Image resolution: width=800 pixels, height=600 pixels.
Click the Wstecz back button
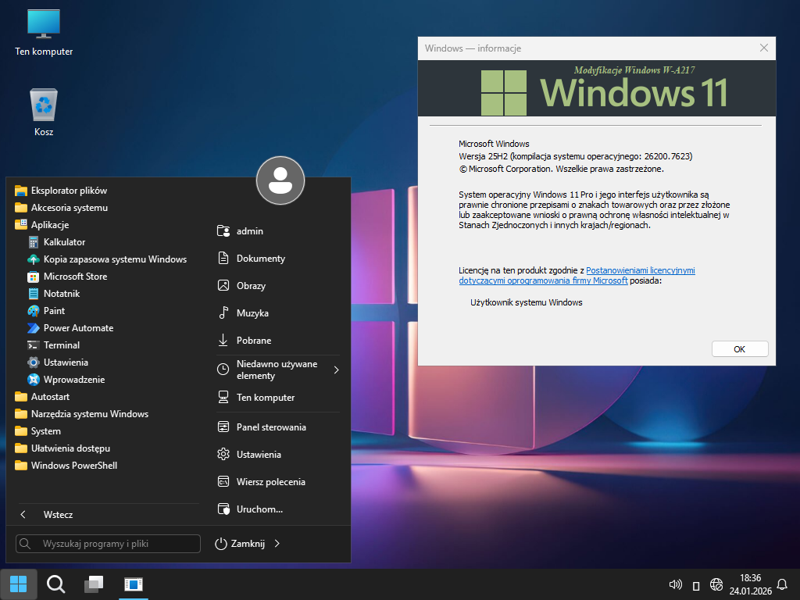point(58,515)
